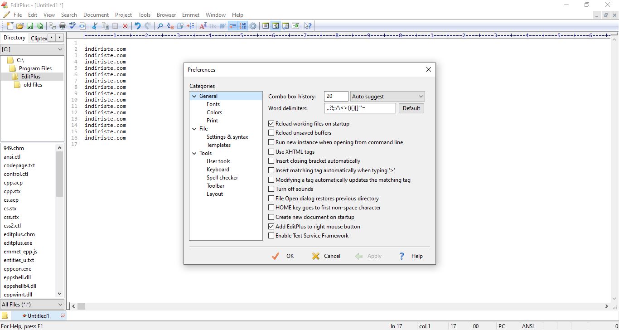Select the Untitled1 document tab
Image resolution: width=619 pixels, height=330 pixels.
pyautogui.click(x=39, y=315)
